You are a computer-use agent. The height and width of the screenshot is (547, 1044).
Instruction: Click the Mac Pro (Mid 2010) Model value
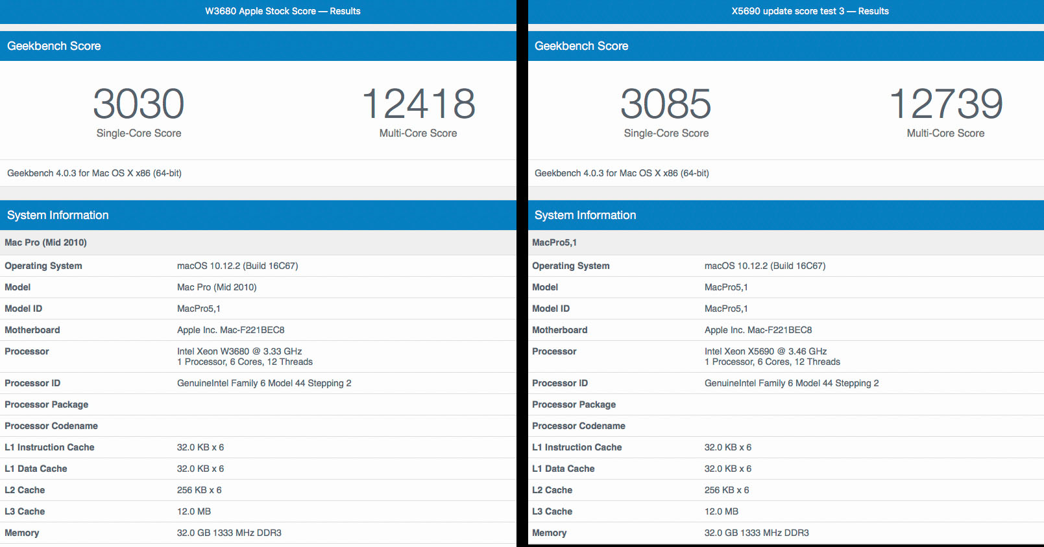(x=217, y=287)
